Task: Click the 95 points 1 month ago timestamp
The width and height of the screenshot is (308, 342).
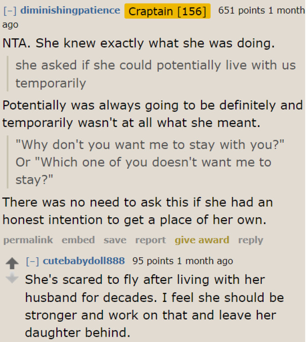Action: [x=183, y=261]
